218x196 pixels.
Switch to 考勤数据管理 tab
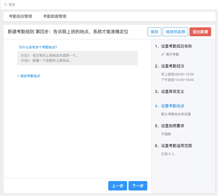[55, 16]
